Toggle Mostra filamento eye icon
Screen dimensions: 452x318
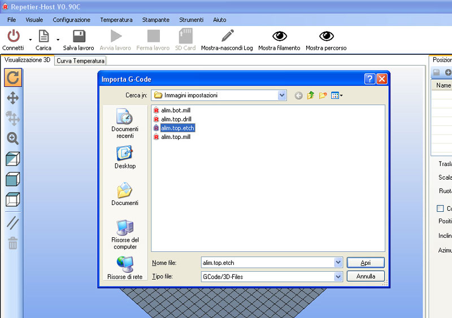279,36
